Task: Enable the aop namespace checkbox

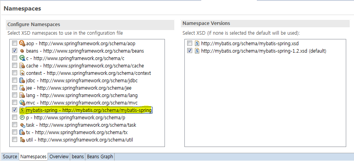Action: (x=14, y=43)
